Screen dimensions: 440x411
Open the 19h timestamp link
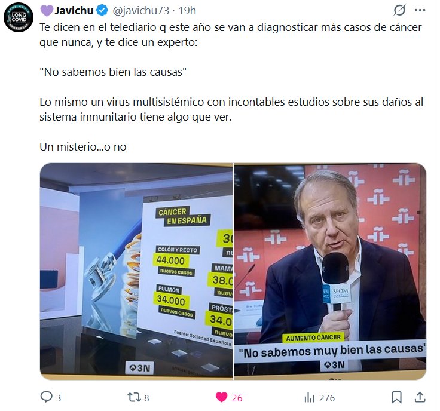(x=187, y=11)
